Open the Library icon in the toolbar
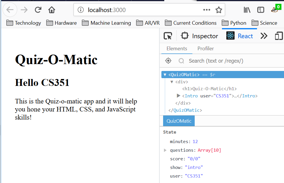Viewport: 284px width, 183px height. pyautogui.click(x=247, y=10)
